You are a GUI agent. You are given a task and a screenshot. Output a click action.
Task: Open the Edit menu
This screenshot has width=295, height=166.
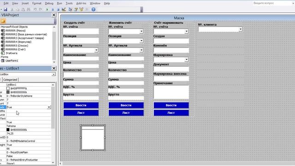pos(6,3)
